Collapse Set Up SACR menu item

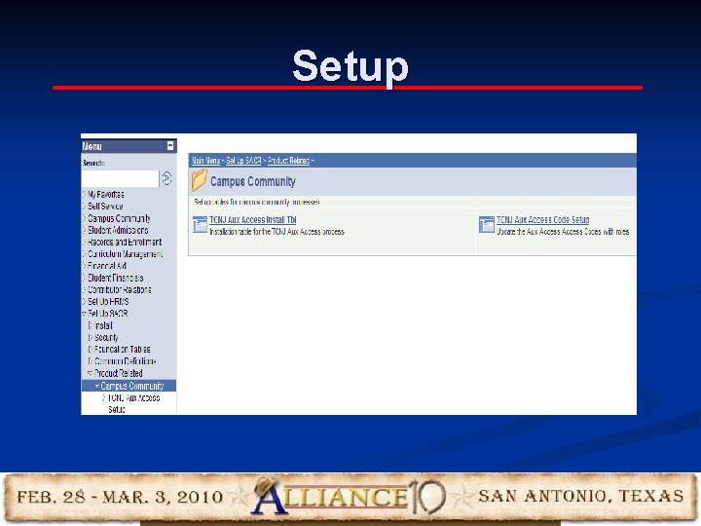click(107, 314)
